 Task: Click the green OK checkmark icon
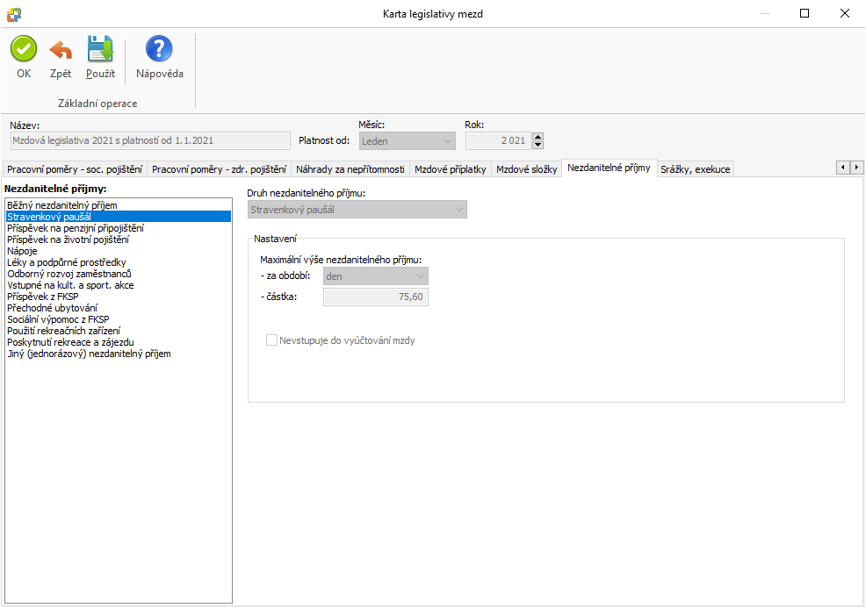(x=24, y=49)
